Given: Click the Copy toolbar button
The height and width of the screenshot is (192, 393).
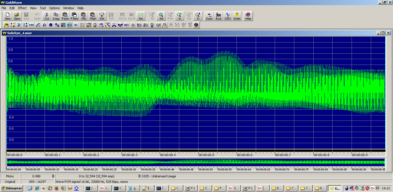Looking at the screenshot, I should (56, 16).
